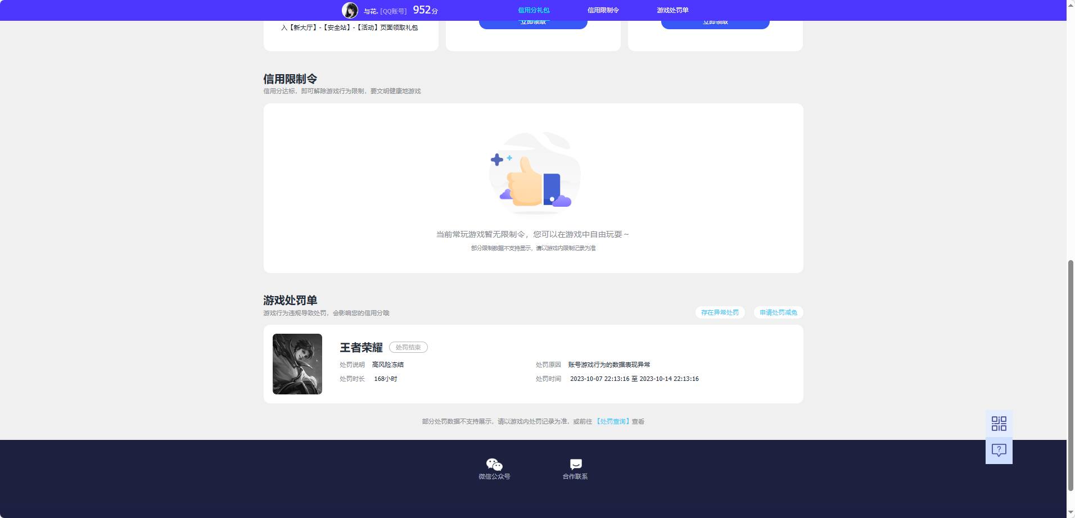The width and height of the screenshot is (1075, 518).
Task: Click the 处罚结束 status tag next to 王者荣耀
Action: tap(408, 347)
